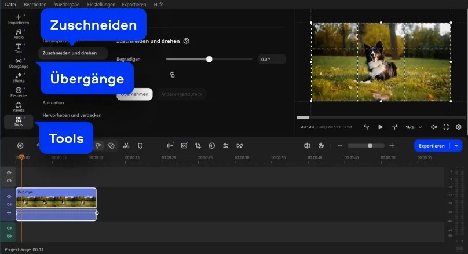Toggle visibility eye of Pet.mp4 video track
This screenshot has height=254, width=468.
click(x=9, y=197)
